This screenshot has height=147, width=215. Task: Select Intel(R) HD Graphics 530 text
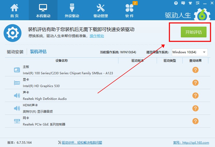click(41, 86)
